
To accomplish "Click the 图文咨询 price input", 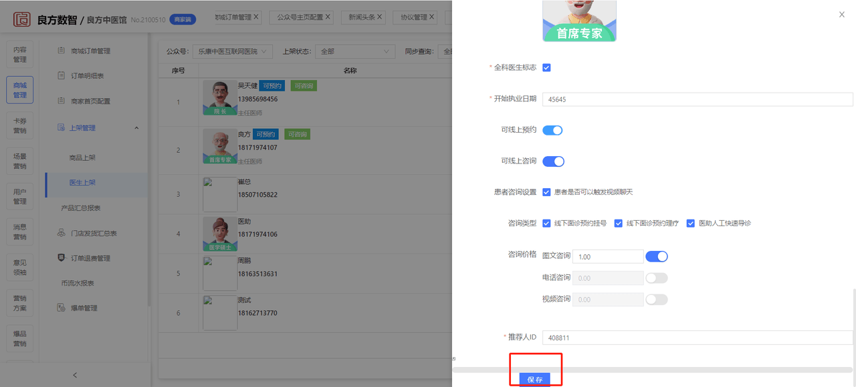I will (x=608, y=256).
